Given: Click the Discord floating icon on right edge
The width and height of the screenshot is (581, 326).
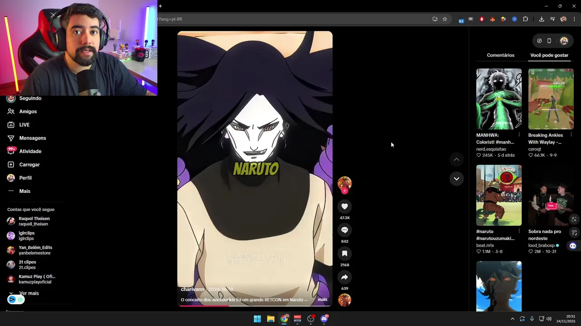Looking at the screenshot, I should pyautogui.click(x=573, y=246).
